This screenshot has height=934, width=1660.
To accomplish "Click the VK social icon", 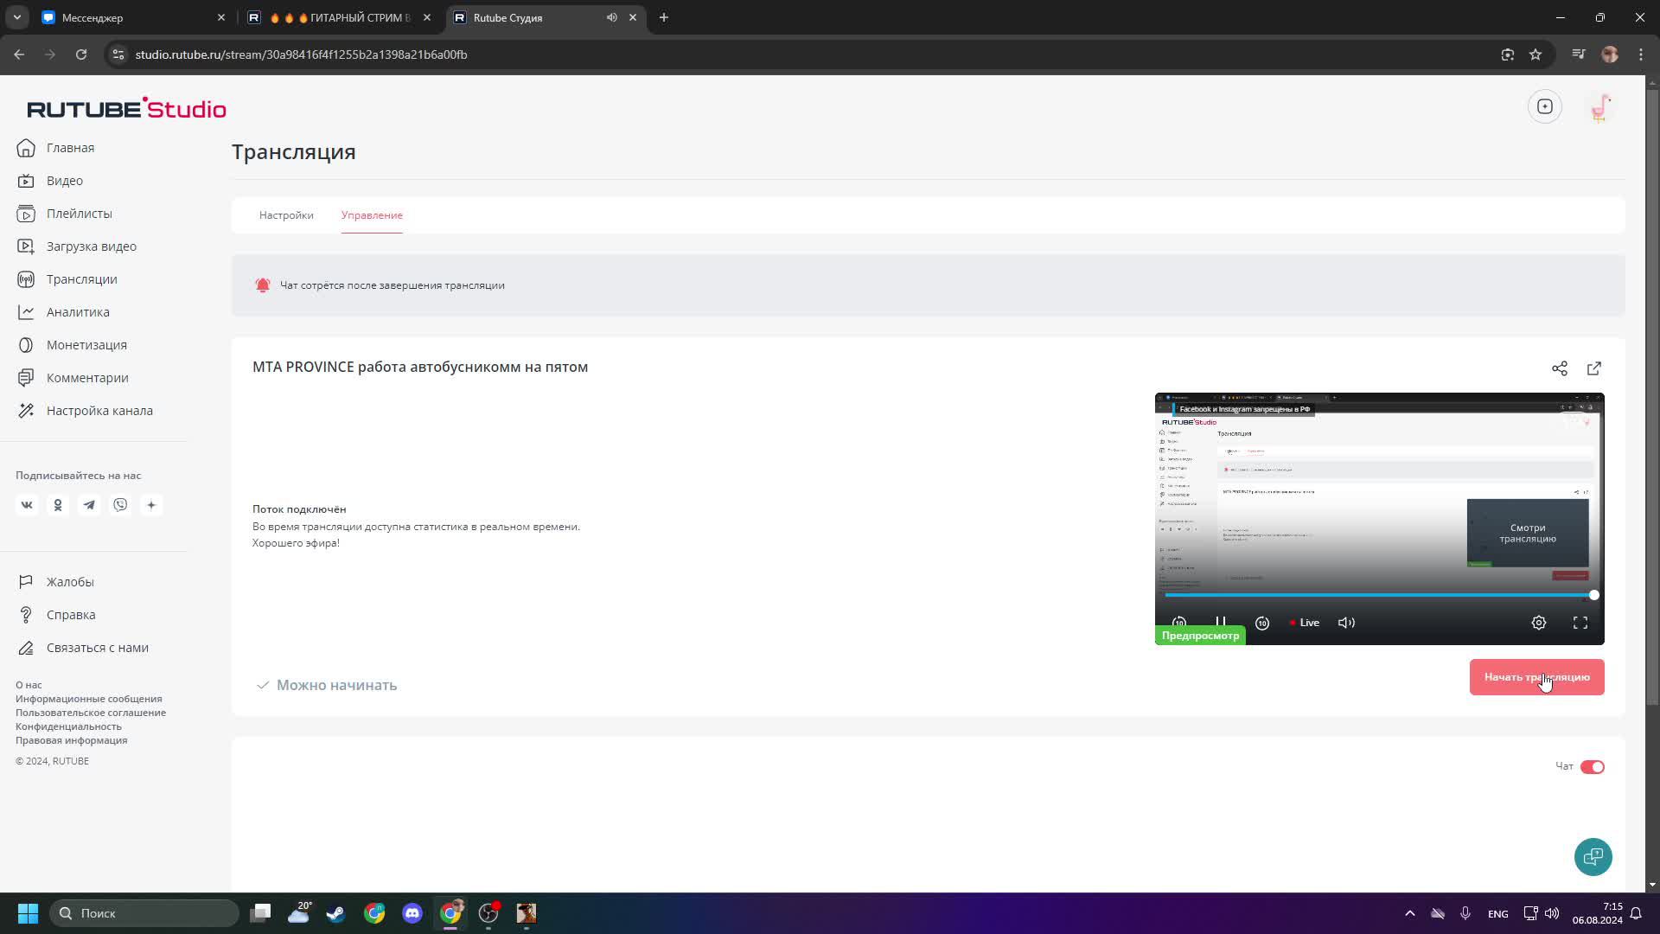I will [x=27, y=505].
